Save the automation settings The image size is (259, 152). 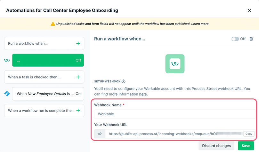(246, 146)
